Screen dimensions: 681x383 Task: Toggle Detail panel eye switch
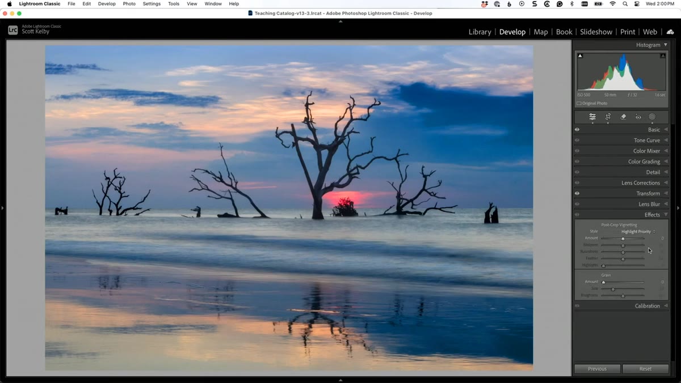coord(577,172)
